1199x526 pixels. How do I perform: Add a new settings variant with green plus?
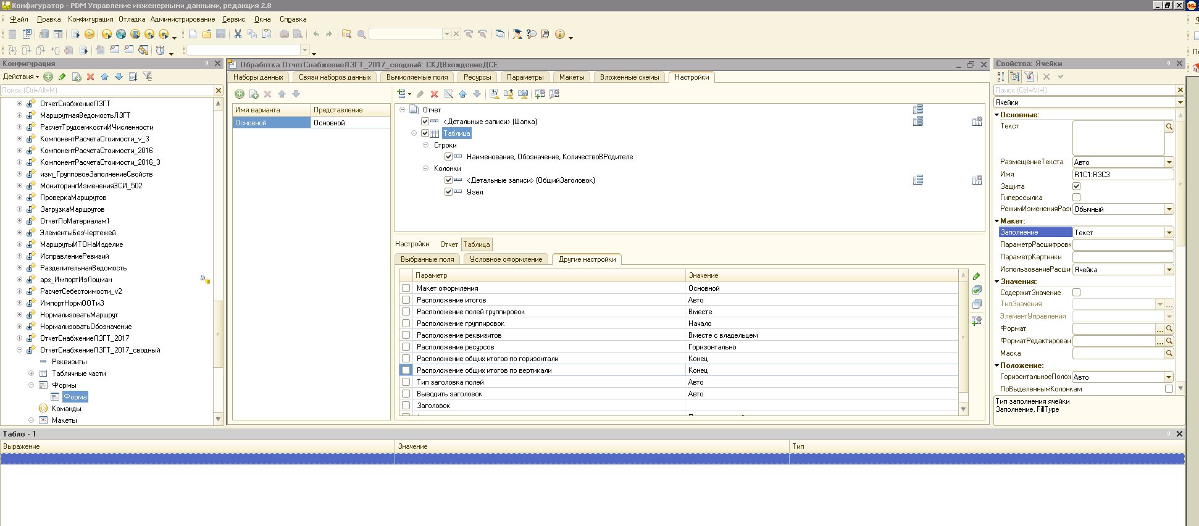(240, 94)
